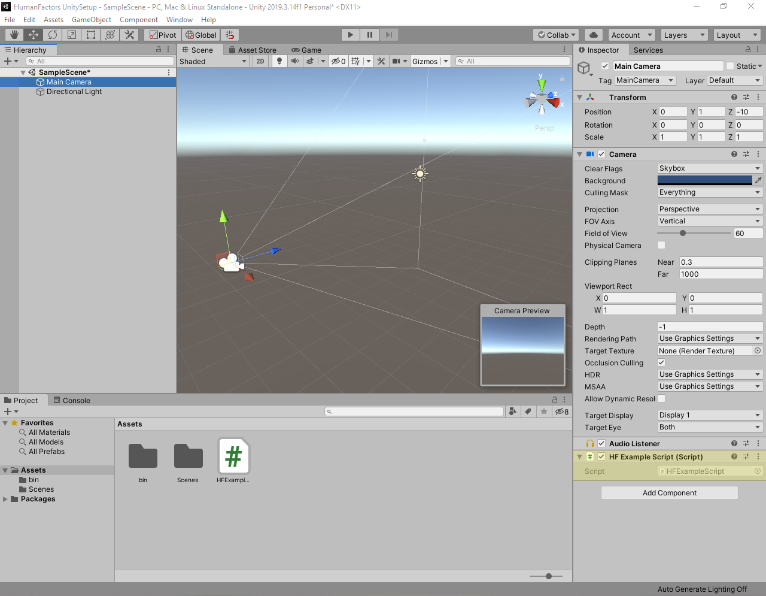Open Audio Listener options menu icon
The image size is (766, 596).
pyautogui.click(x=758, y=443)
